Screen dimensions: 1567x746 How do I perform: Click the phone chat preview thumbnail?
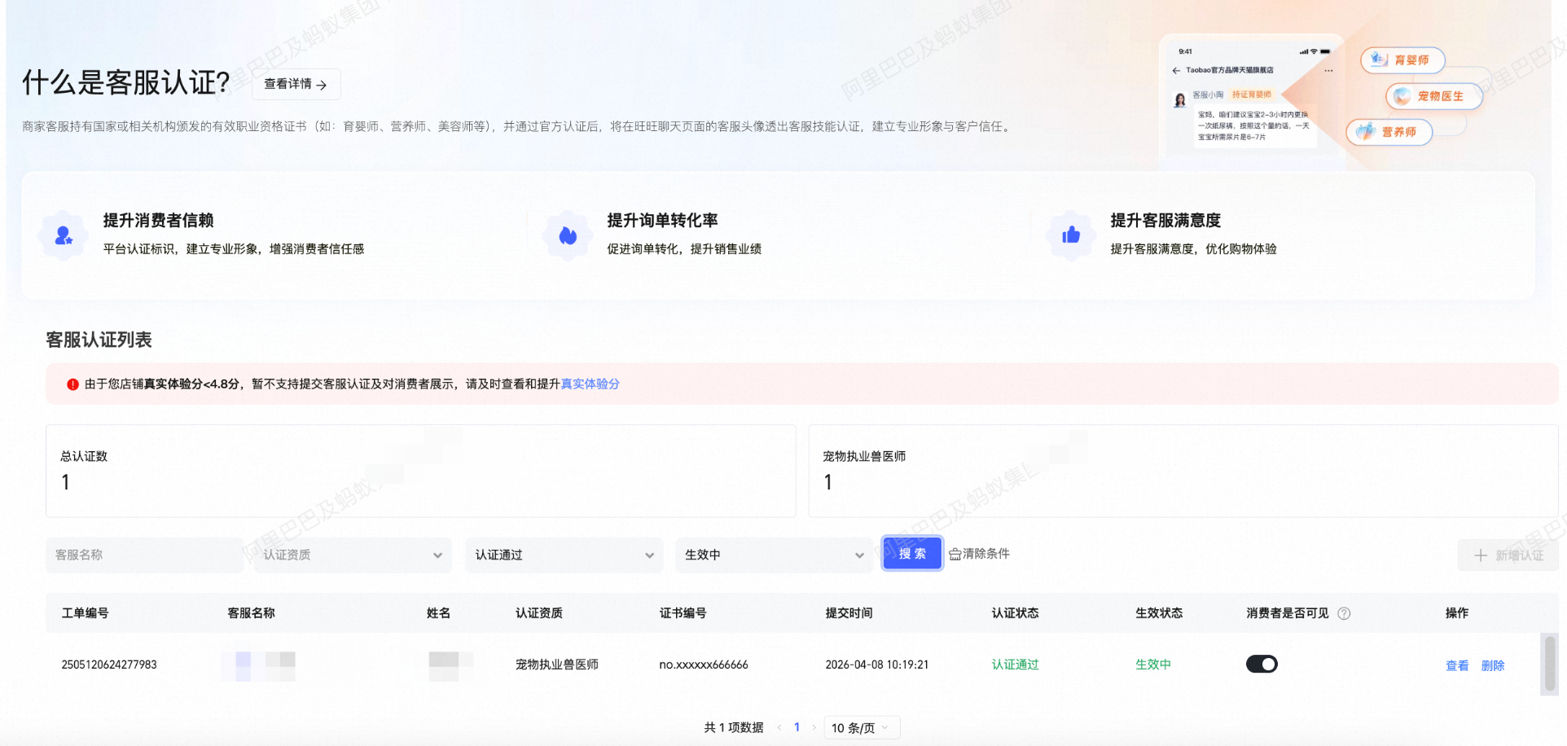coord(1251,100)
